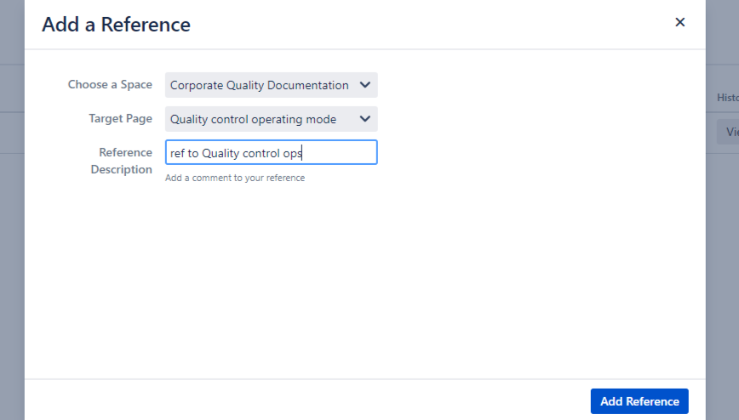Select the partially hidden History tab behind the dialog

(726, 98)
